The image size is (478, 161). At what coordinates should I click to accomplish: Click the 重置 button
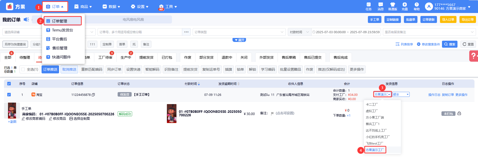(468, 44)
